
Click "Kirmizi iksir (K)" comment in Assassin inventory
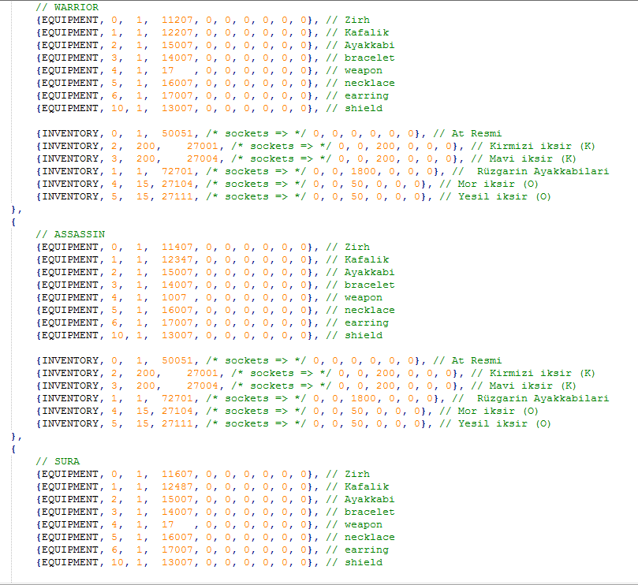tap(543, 373)
